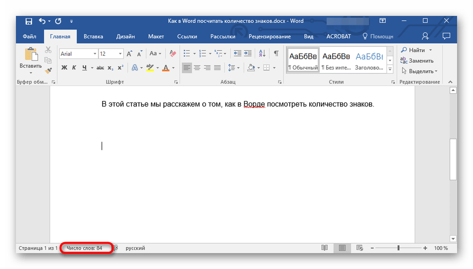Toggle strikethrough abc formatting

tap(100, 68)
